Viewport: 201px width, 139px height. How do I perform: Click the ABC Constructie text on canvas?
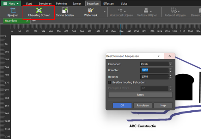[142, 126]
